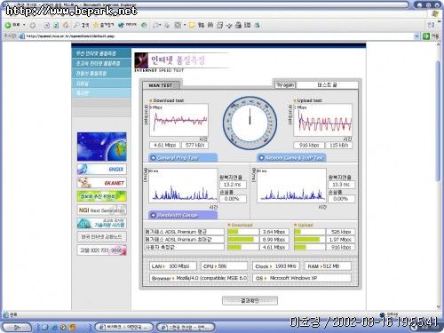Expand the Network Game & VoIP Test section
The image size is (444, 333).
pyautogui.click(x=291, y=158)
